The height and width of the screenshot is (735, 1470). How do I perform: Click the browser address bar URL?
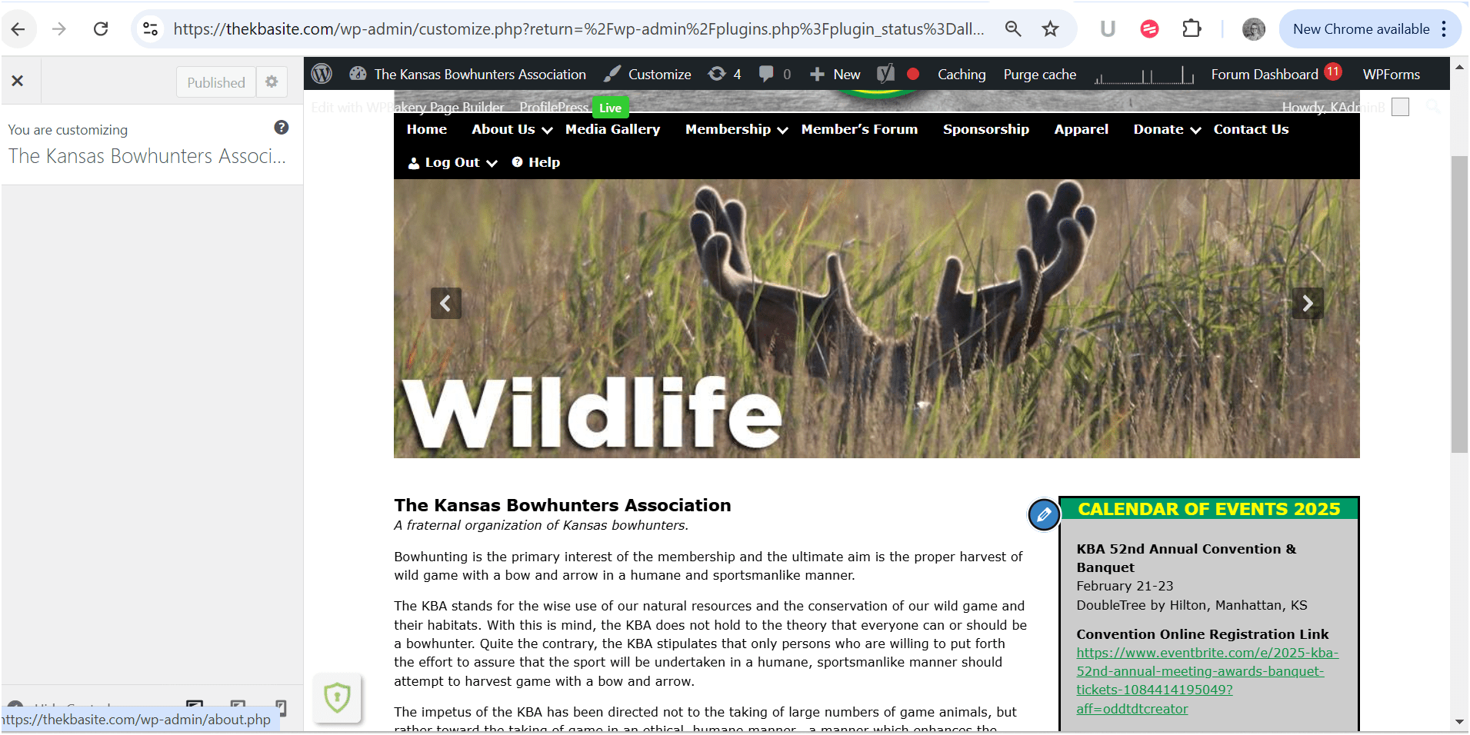578,29
